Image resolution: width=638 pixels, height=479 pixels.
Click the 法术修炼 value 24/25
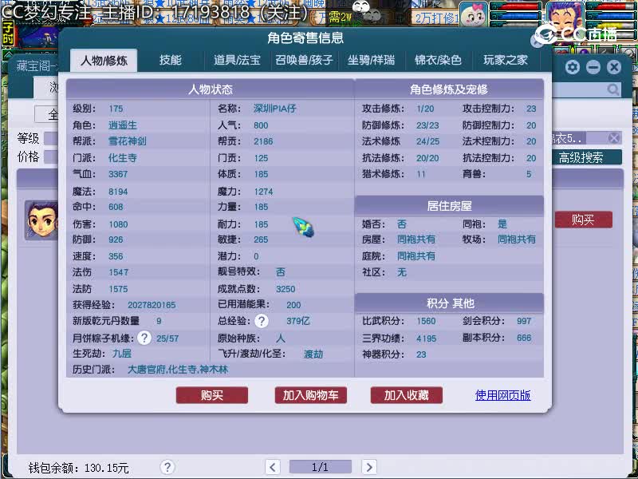pos(427,141)
